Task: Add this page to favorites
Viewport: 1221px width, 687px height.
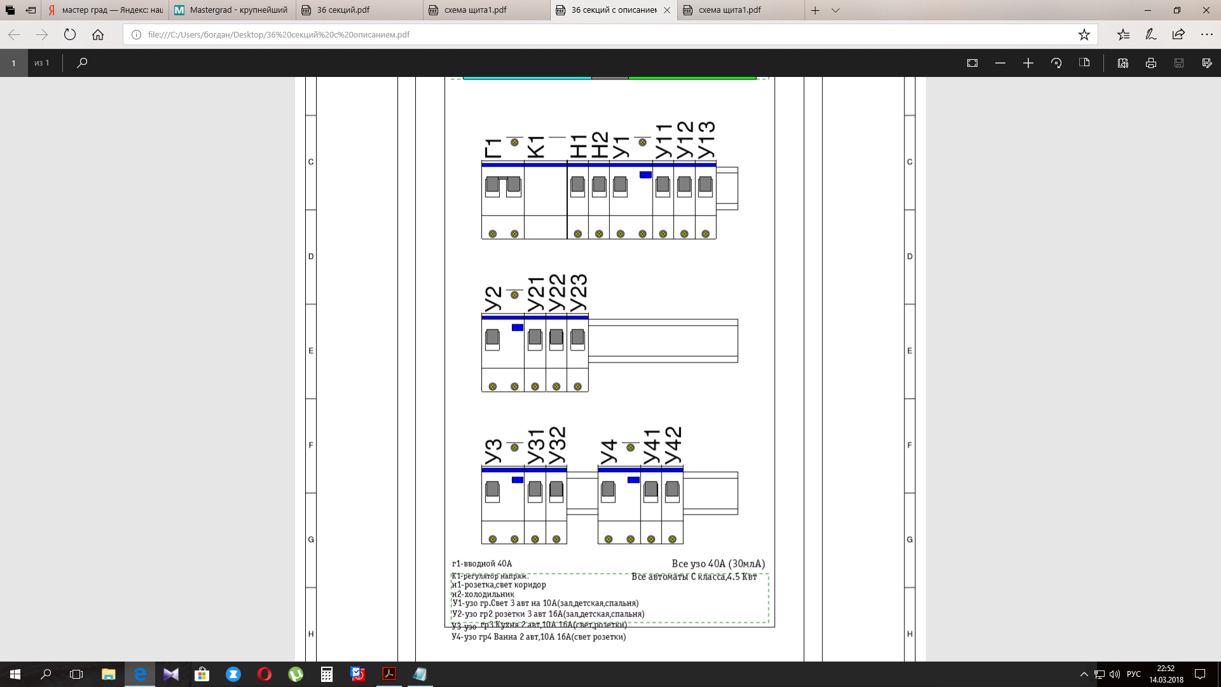Action: (x=1084, y=34)
